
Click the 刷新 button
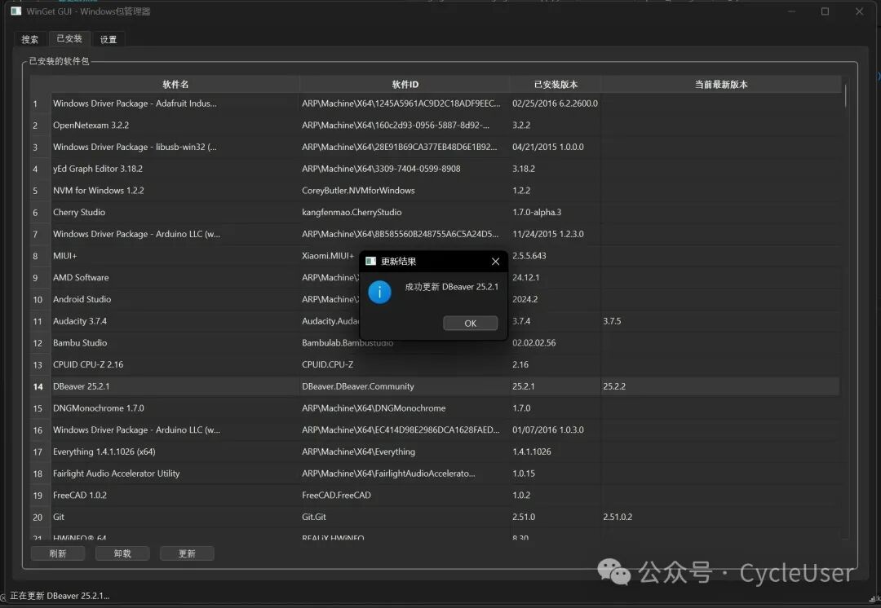tap(58, 553)
